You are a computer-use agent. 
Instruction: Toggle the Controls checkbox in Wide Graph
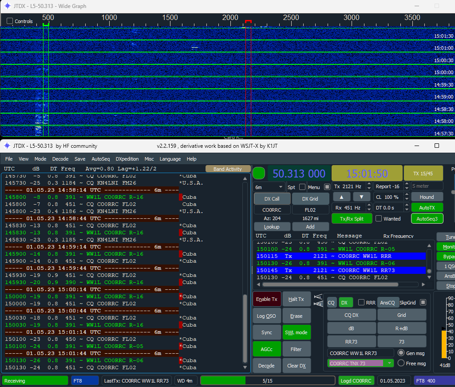10,21
